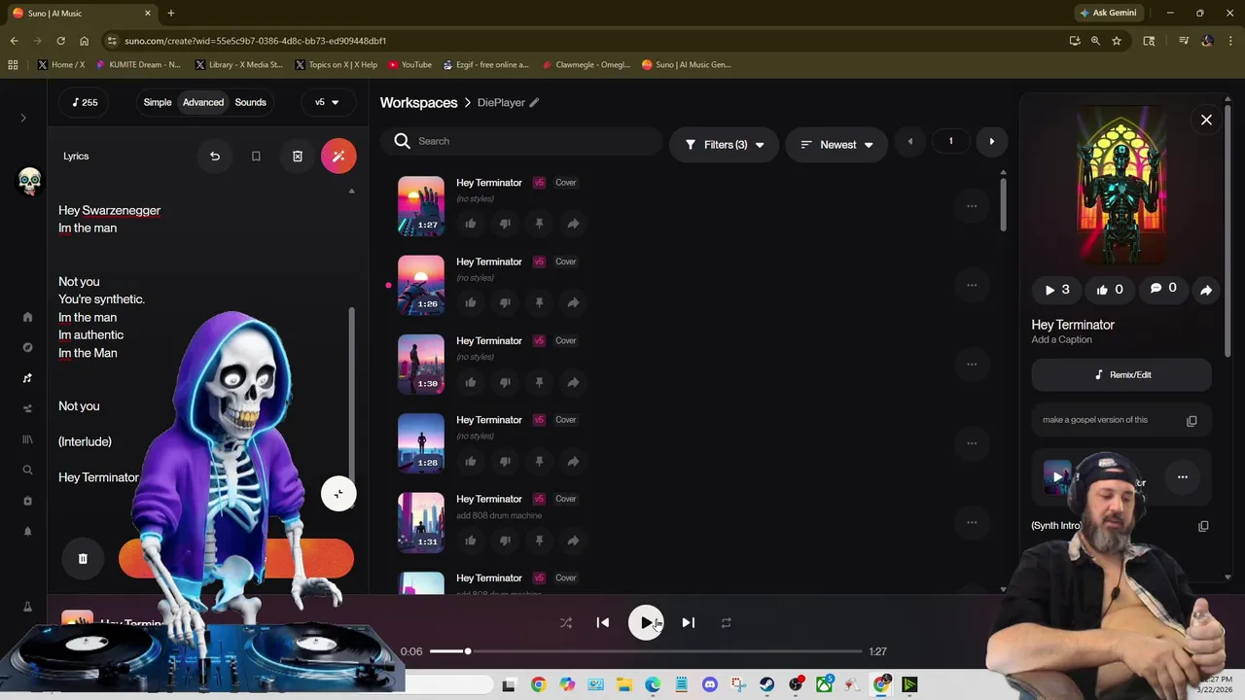Play the 1:30 Hey Terminator thumbnail
This screenshot has height=700, width=1245.
click(x=420, y=365)
